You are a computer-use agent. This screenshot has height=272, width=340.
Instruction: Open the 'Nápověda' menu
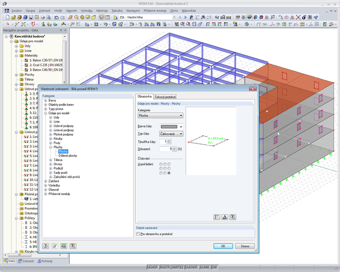[x=189, y=11]
